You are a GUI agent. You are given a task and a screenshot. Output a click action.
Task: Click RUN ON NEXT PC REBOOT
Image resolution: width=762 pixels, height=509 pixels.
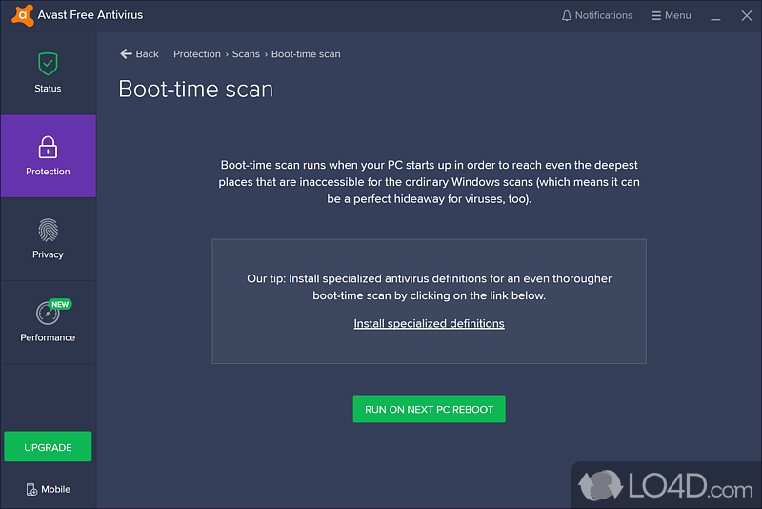click(x=430, y=409)
